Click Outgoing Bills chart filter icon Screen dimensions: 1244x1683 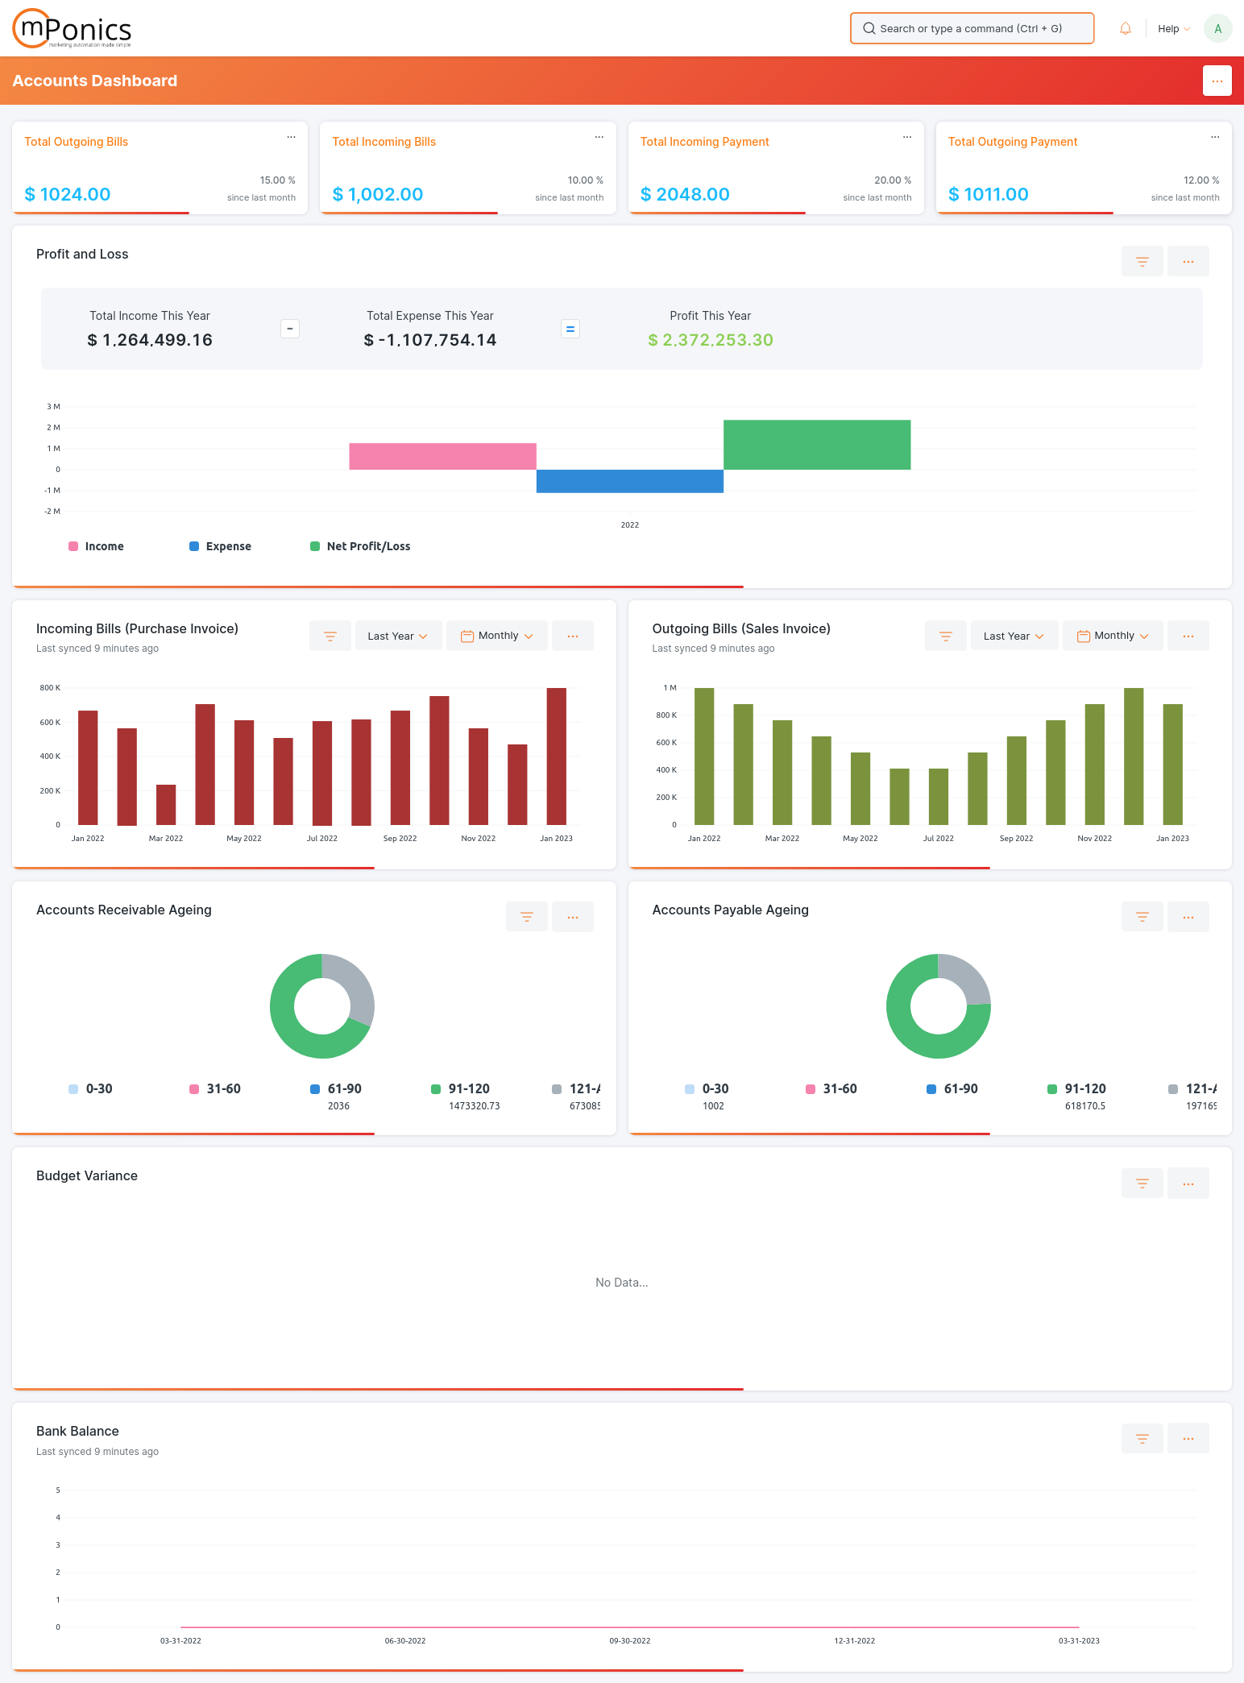945,636
